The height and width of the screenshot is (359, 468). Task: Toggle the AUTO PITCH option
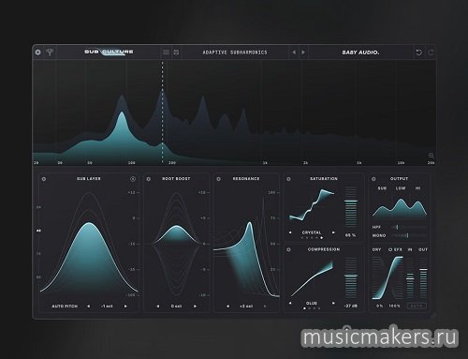click(x=65, y=307)
